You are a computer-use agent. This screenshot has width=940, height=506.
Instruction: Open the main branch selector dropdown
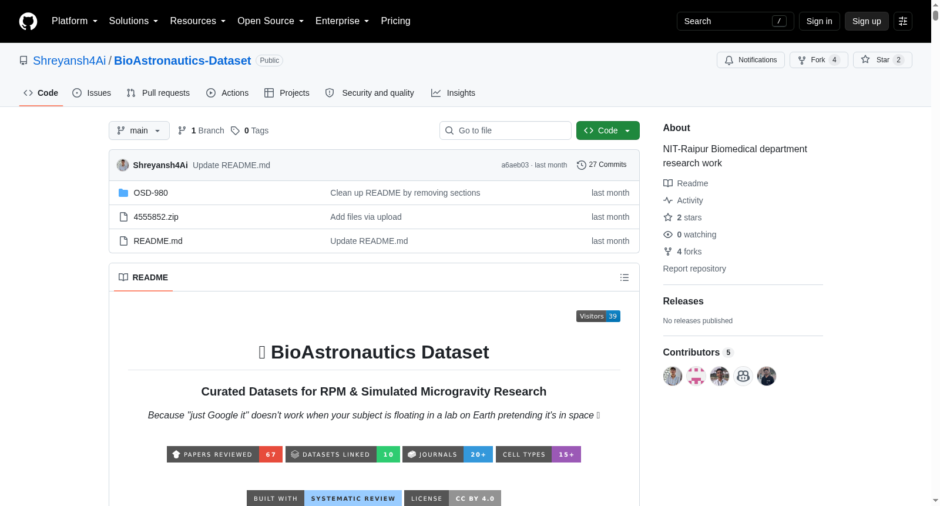click(x=139, y=130)
